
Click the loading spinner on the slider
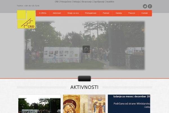point(86,49)
